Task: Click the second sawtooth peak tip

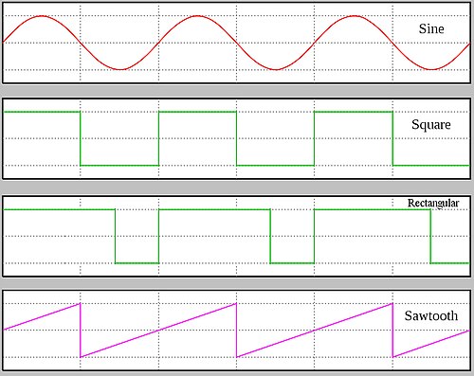Action: [236, 304]
